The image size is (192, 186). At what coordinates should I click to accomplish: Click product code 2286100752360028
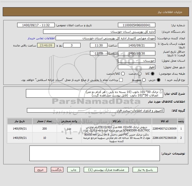pos(165,138)
